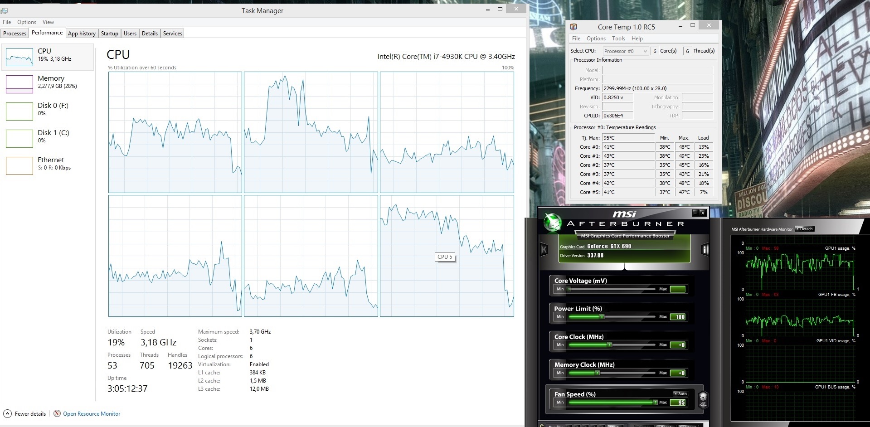Open the Afterburner info button
Viewport: 870px width, 427px height.
tap(705, 249)
